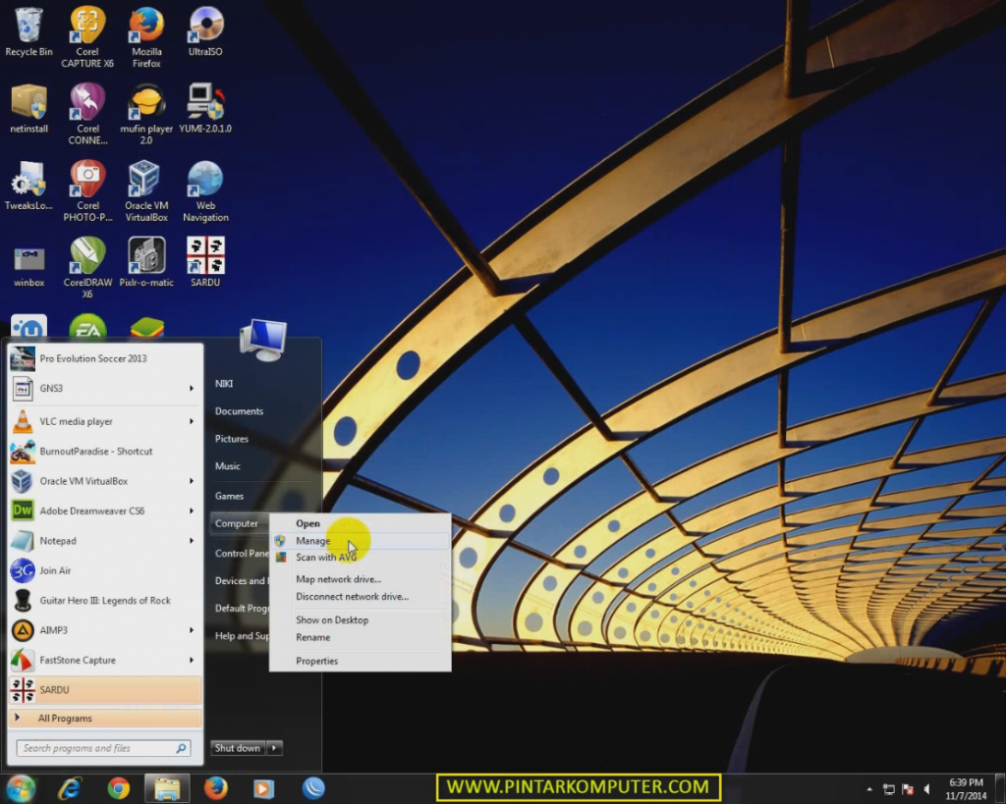Click the blue round taskbar app icon
The image size is (1006, 804).
pos(313,788)
